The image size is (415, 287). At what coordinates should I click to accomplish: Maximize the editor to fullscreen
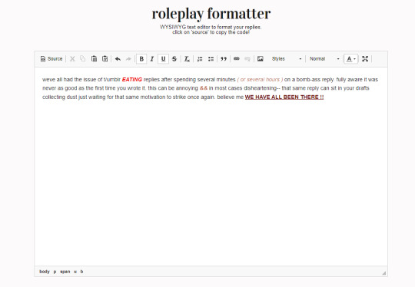pyautogui.click(x=365, y=58)
